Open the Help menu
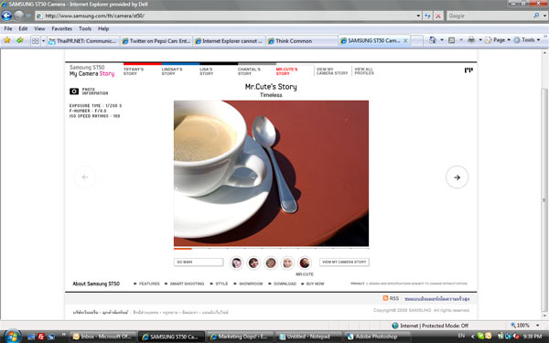Screen dimensions: 549x343 click(x=103, y=28)
